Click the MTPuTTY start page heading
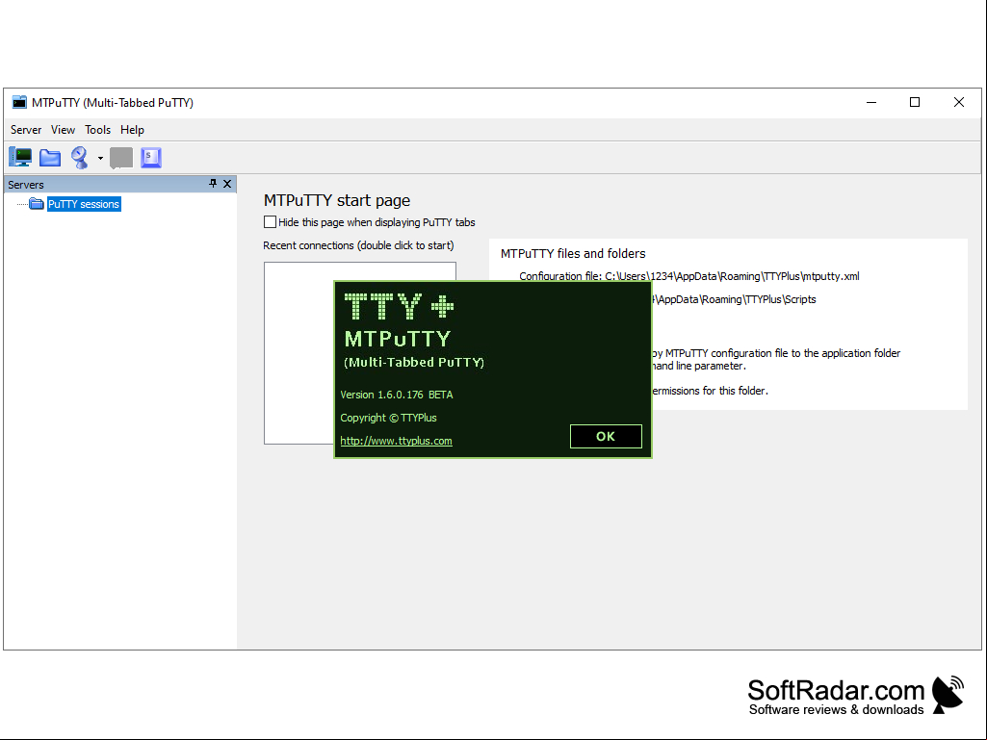 pos(337,200)
